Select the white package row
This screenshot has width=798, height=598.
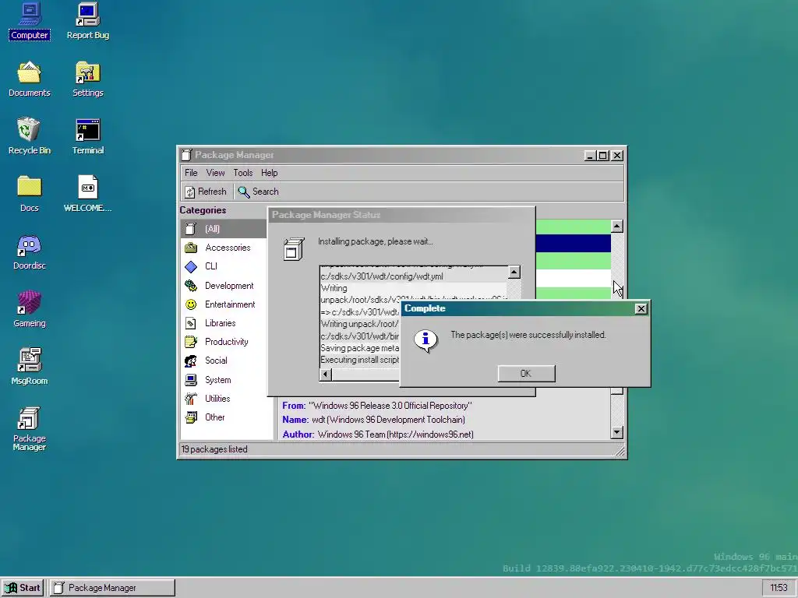pos(573,279)
